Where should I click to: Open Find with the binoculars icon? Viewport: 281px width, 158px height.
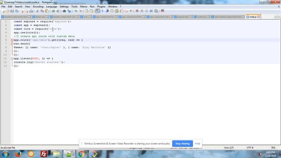tap(64, 11)
